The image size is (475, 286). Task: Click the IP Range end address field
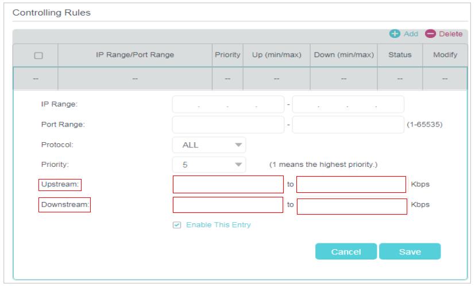click(x=348, y=104)
